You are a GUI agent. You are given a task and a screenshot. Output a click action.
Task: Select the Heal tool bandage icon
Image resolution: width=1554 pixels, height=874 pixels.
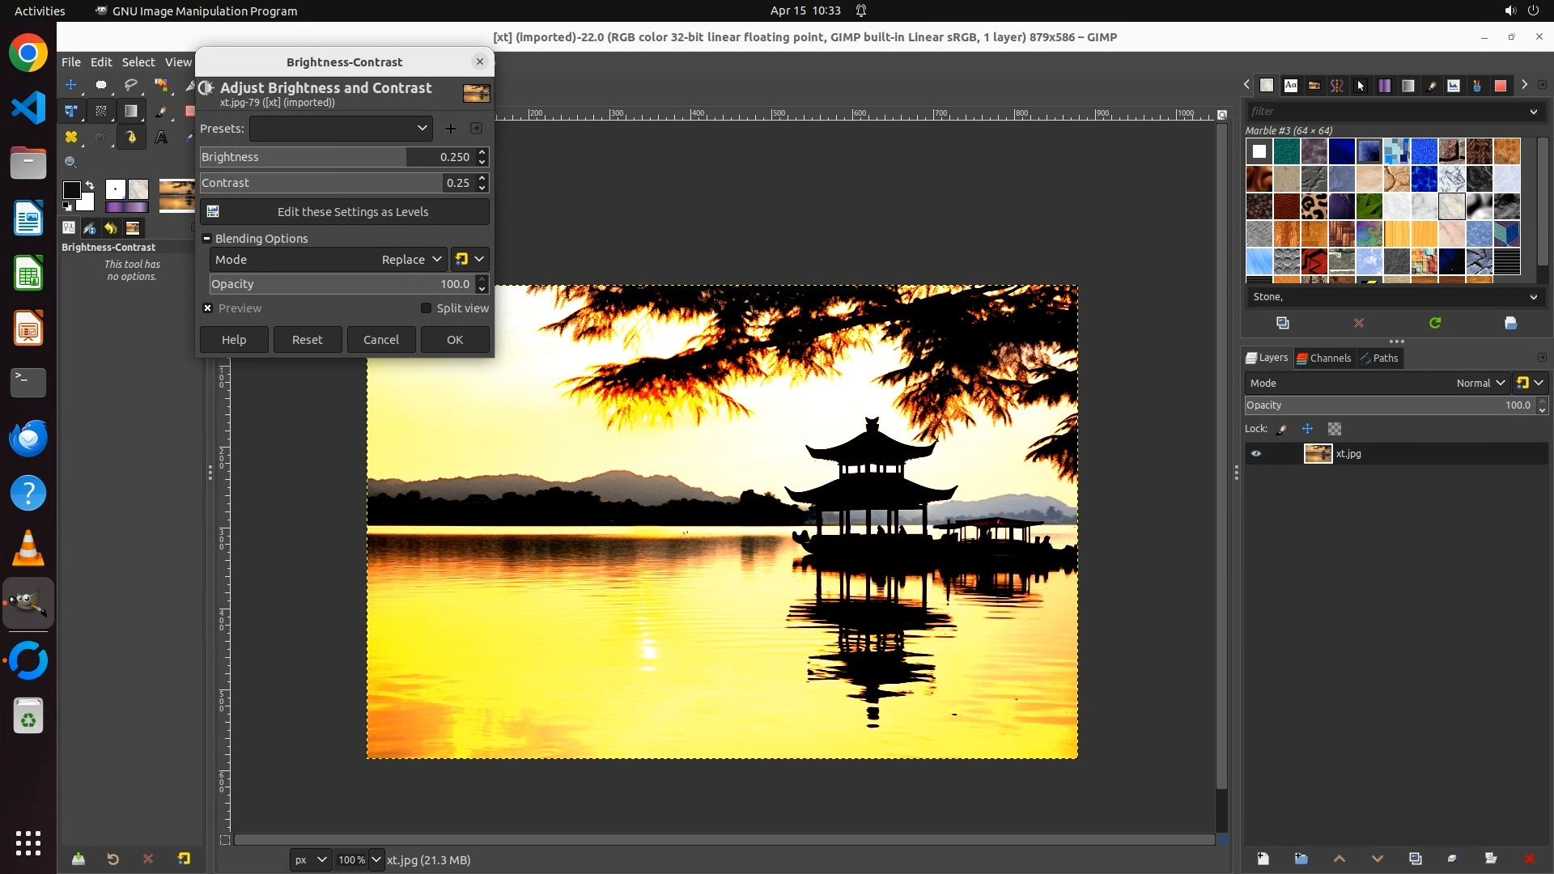point(71,138)
